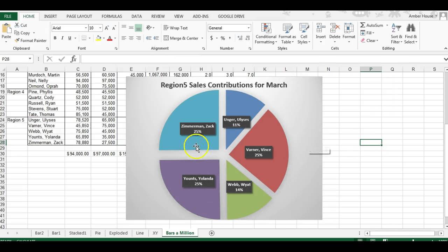Viewport: 448px width, 252px height.
Task: Toggle Wrap Text option
Action: (176, 28)
